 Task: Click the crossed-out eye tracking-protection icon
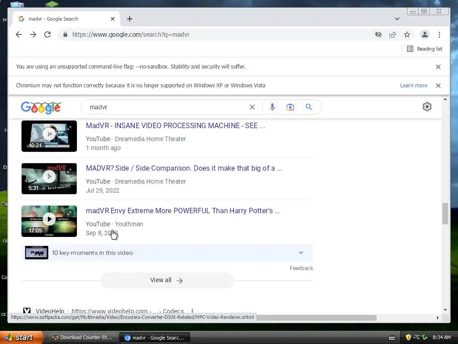[378, 34]
